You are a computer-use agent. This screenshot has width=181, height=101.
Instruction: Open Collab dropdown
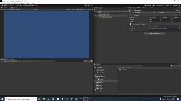pos(148,6)
